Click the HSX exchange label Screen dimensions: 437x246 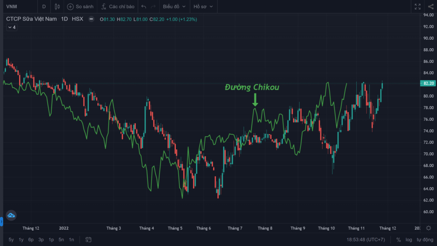78,19
